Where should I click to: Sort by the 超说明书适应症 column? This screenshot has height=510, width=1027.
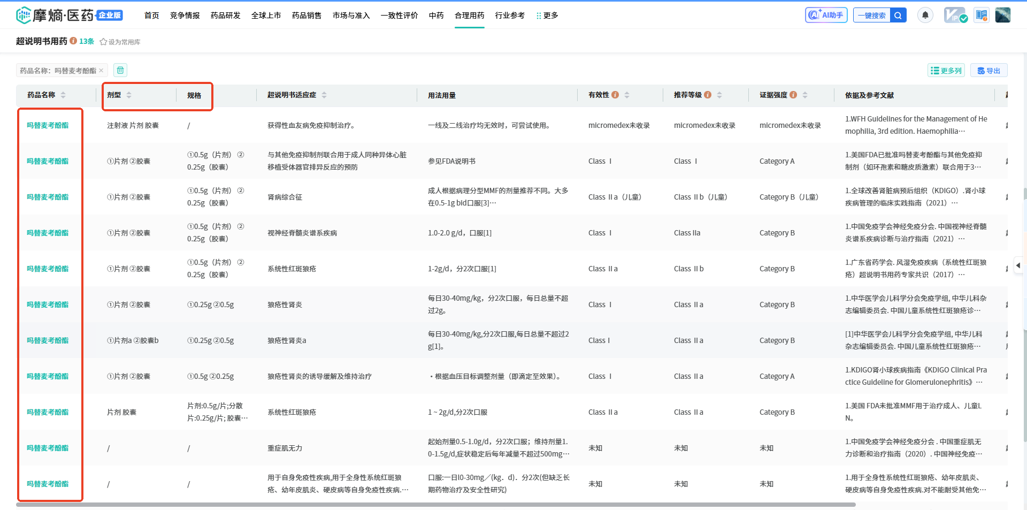324,95
